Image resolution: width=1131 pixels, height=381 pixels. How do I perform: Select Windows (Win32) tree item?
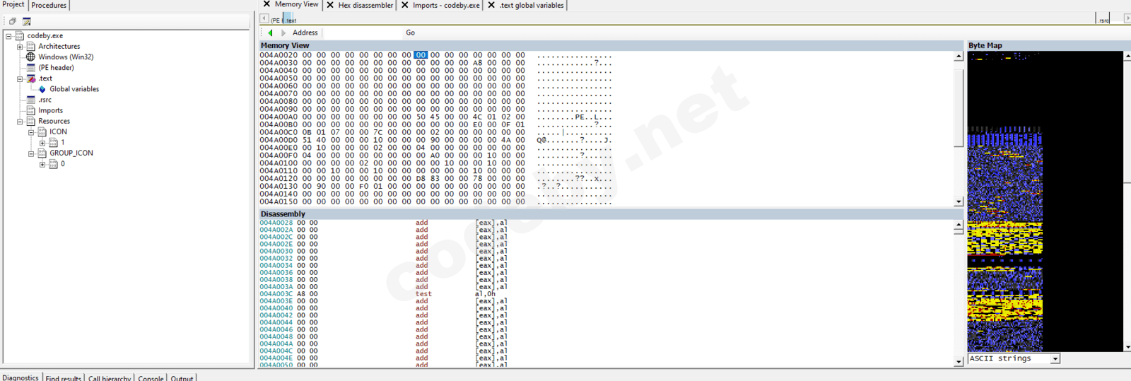[x=66, y=57]
